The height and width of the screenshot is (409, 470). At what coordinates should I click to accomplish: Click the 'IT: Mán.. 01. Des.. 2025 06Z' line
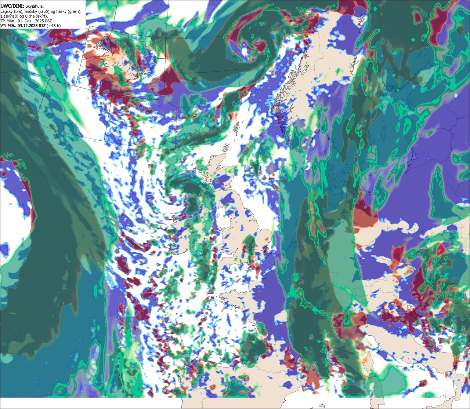26,21
